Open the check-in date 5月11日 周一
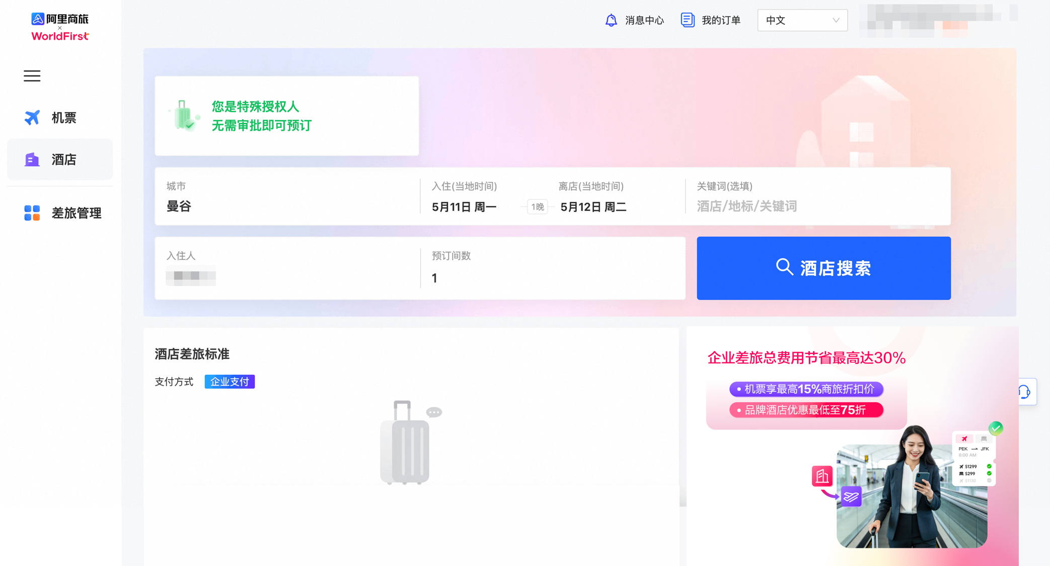Image resolution: width=1050 pixels, height=566 pixels. click(x=464, y=206)
